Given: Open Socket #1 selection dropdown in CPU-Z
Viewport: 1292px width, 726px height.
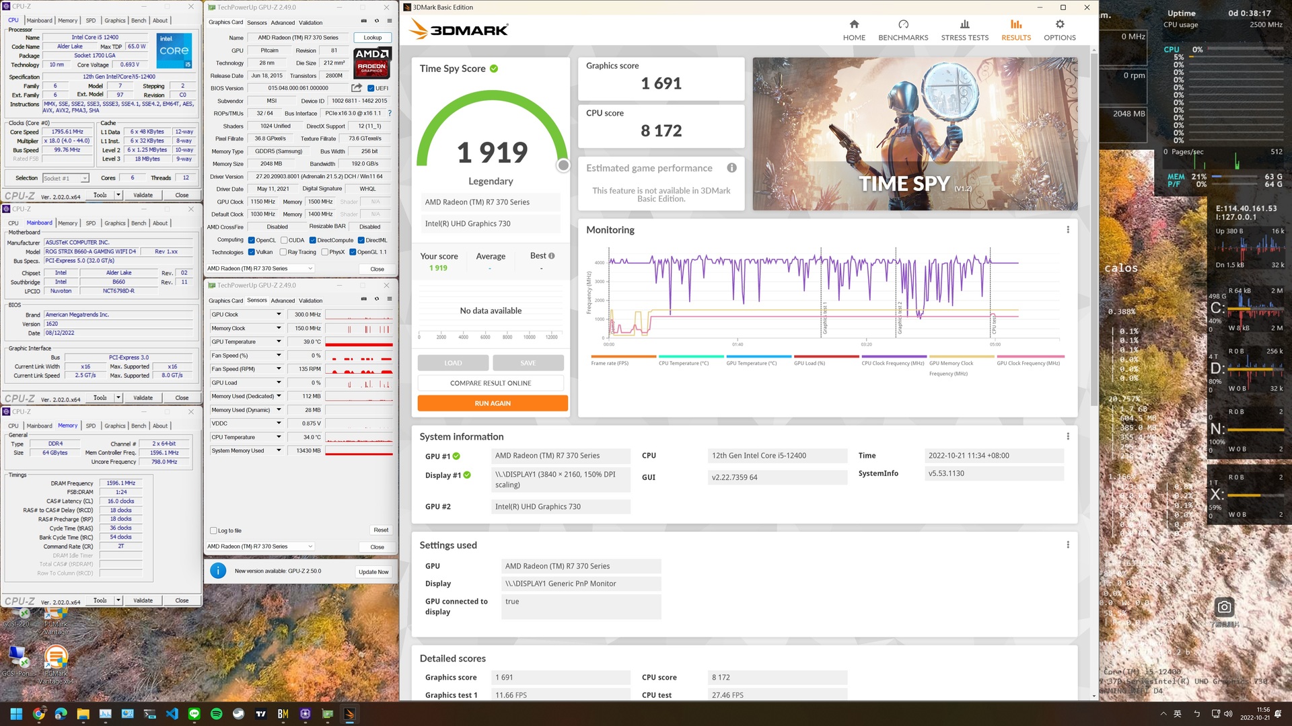Looking at the screenshot, I should coord(65,178).
